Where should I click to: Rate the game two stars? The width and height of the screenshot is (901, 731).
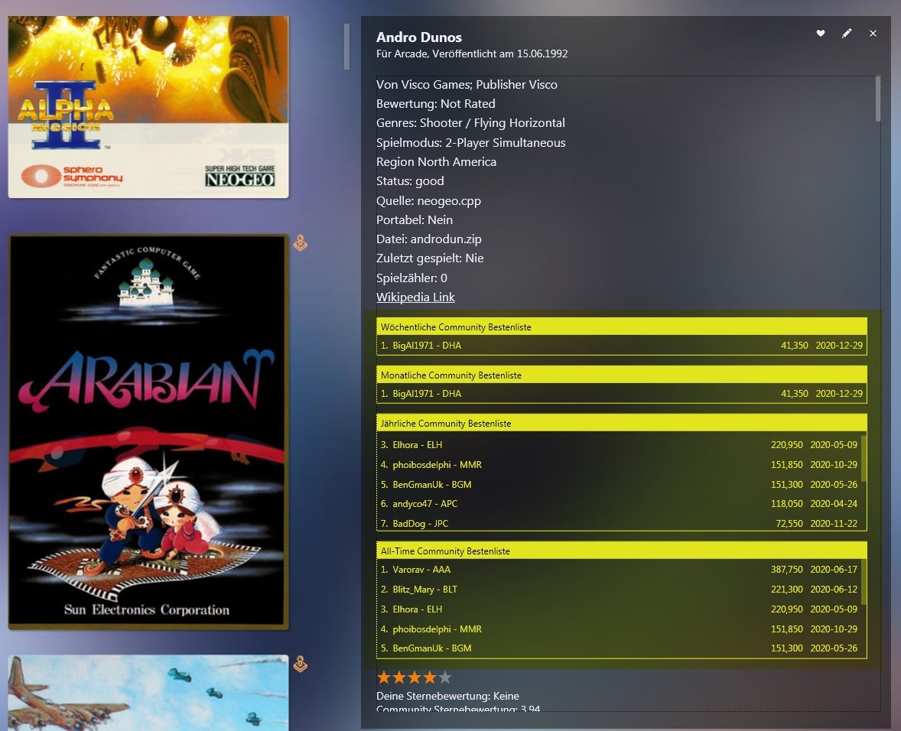pos(398,677)
